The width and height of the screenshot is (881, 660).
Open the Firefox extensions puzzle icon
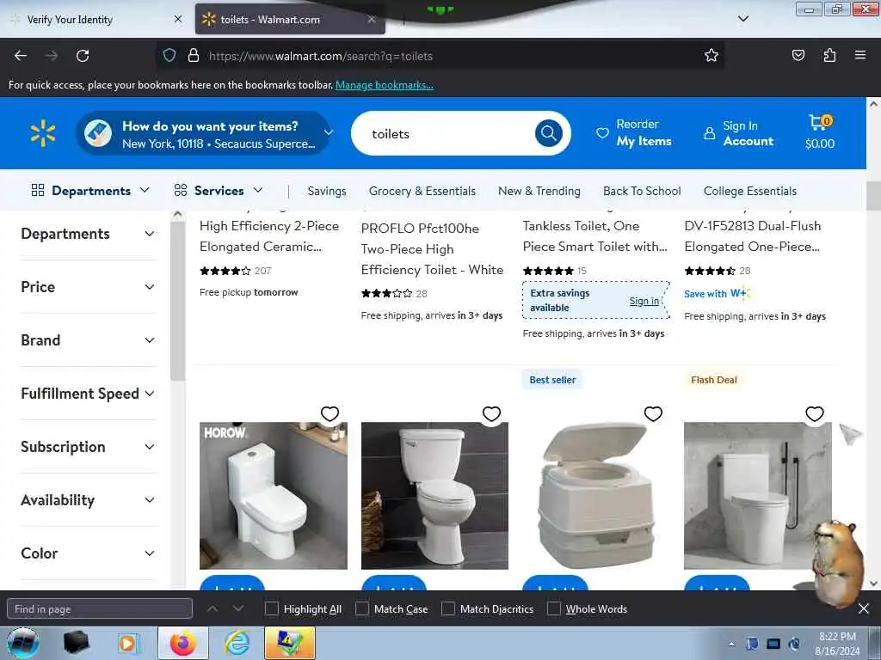(x=829, y=56)
